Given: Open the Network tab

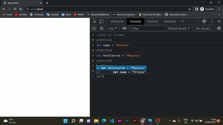Looking at the screenshot, I should [170, 22].
